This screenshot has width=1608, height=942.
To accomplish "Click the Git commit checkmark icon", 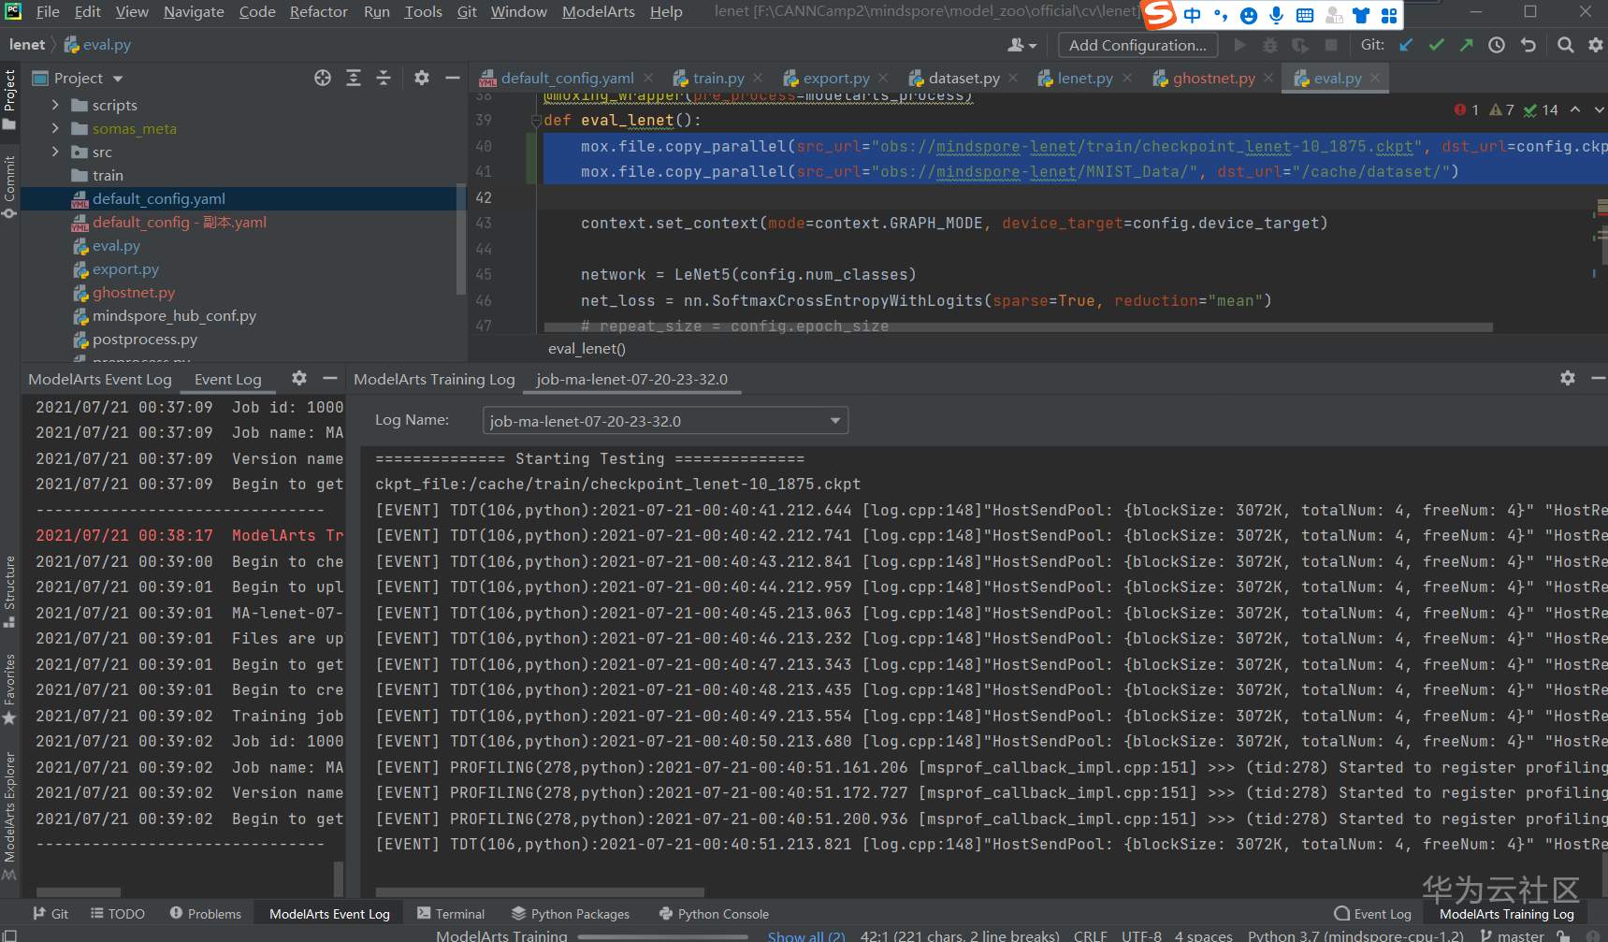I will (x=1436, y=45).
